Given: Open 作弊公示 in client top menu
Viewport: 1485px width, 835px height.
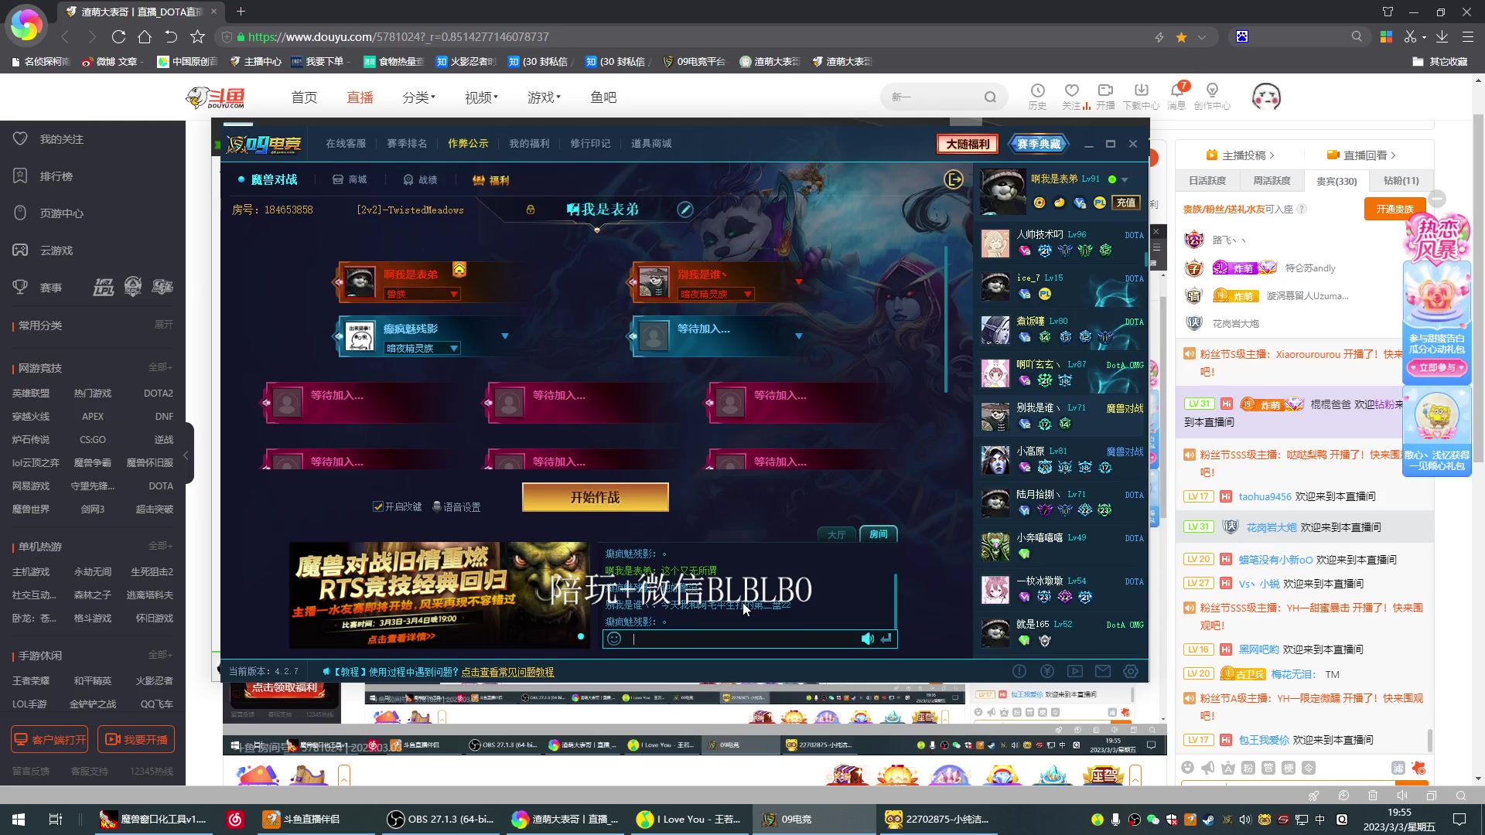Looking at the screenshot, I should 468,143.
